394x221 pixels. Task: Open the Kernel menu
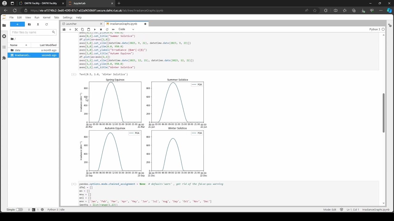(x=46, y=17)
